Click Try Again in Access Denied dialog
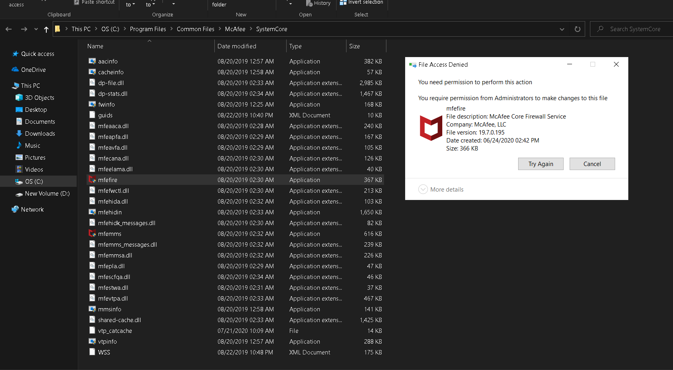The height and width of the screenshot is (370, 673). (x=540, y=164)
